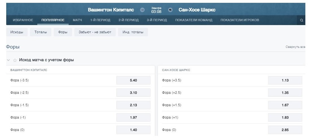The image size is (311, 140).
Task: Click the 'Фора (+1.5)' label
Action: [x=171, y=105]
